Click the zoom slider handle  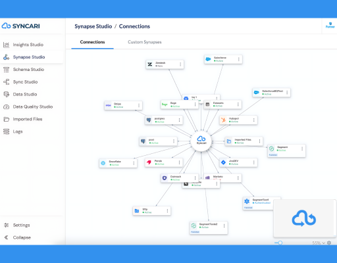pos(280,243)
